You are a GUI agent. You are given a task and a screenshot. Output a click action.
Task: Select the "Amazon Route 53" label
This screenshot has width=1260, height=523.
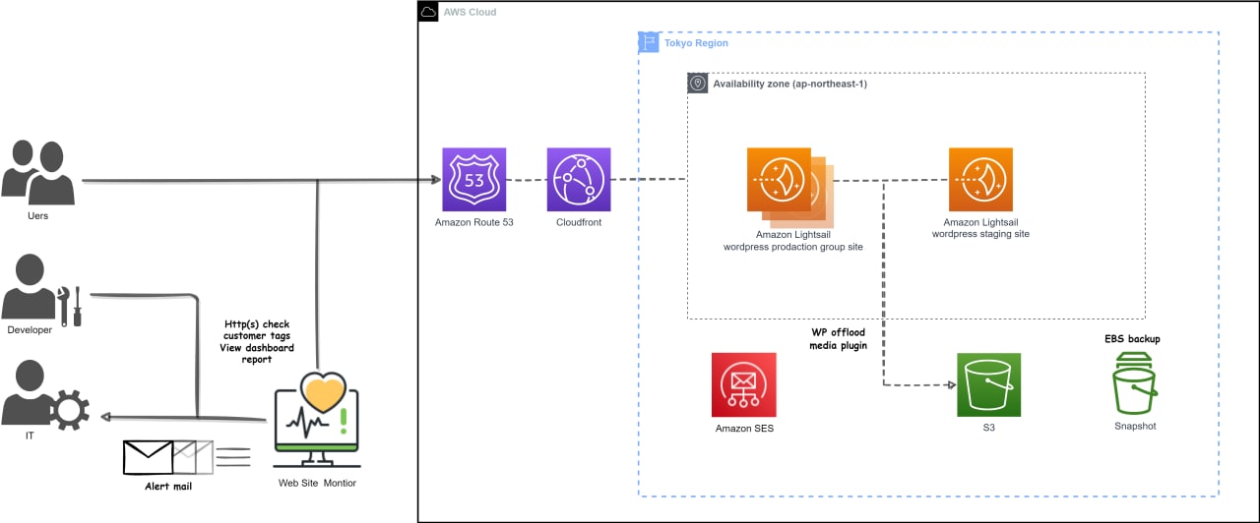pyautogui.click(x=474, y=222)
